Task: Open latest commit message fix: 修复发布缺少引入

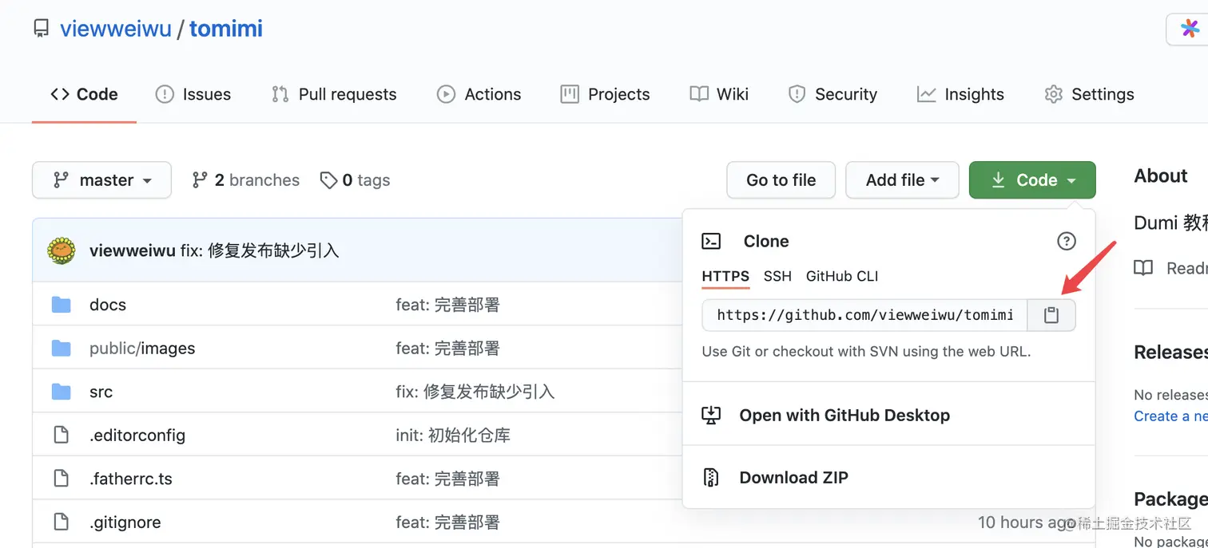Action: click(260, 250)
